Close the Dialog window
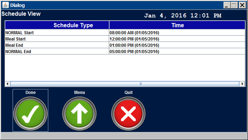The width and height of the screenshot is (248, 140). click(x=241, y=5)
